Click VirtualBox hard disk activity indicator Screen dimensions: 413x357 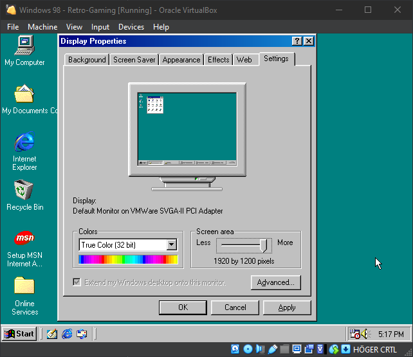pyautogui.click(x=235, y=349)
